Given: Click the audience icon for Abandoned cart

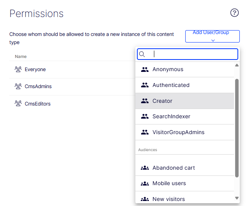Looking at the screenshot, I should point(145,168).
